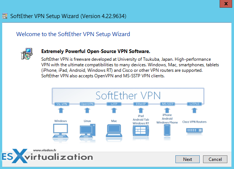Click the window title 'SoftEther VPN Setup Wizard (Version 4.22.9634)'

(68, 16)
